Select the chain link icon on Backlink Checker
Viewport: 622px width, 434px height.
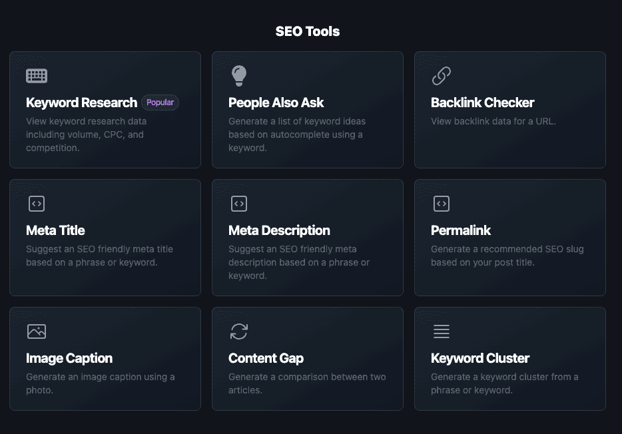[442, 75]
